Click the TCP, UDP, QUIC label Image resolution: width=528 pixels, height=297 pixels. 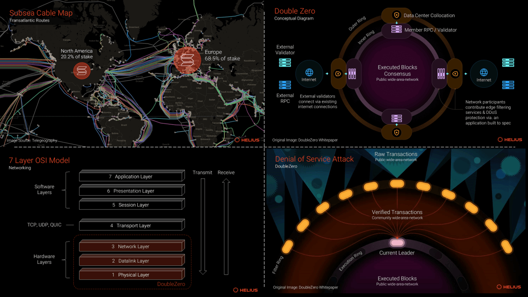click(x=44, y=225)
